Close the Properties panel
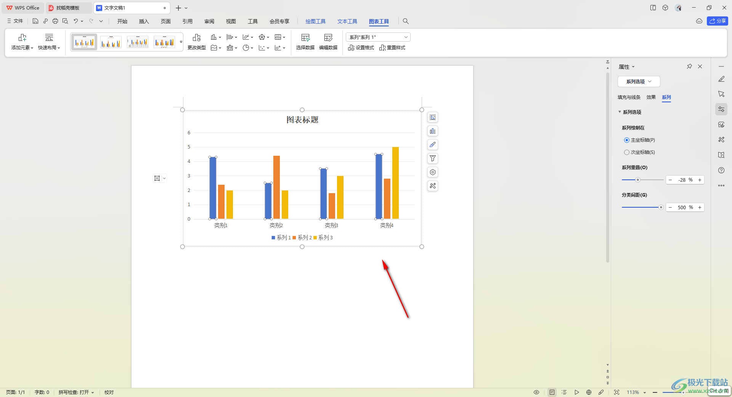The width and height of the screenshot is (732, 397). click(x=700, y=66)
